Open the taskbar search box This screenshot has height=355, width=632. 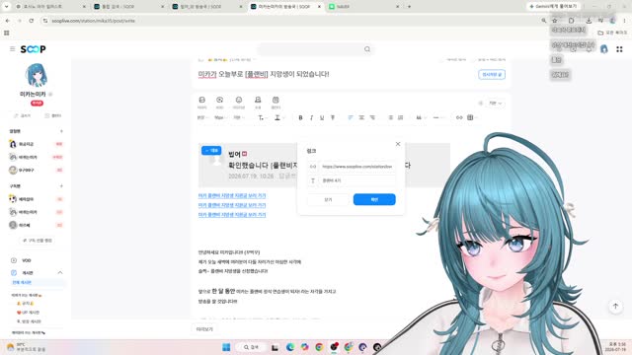pos(252,347)
